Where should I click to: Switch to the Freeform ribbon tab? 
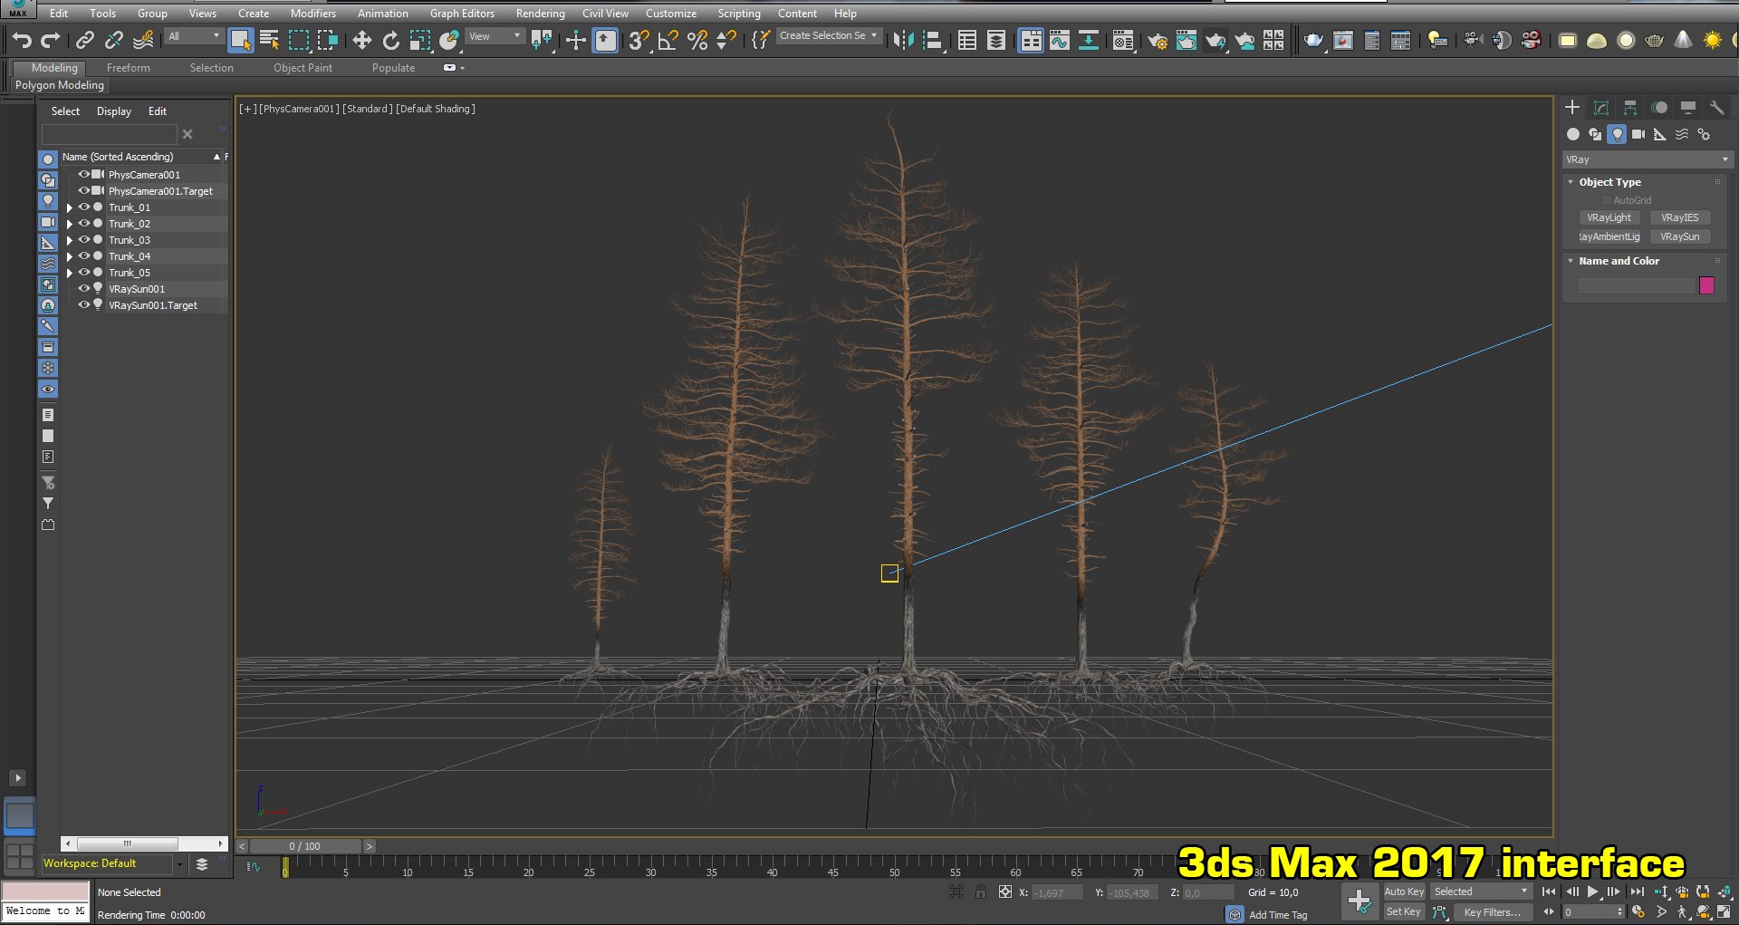129,68
